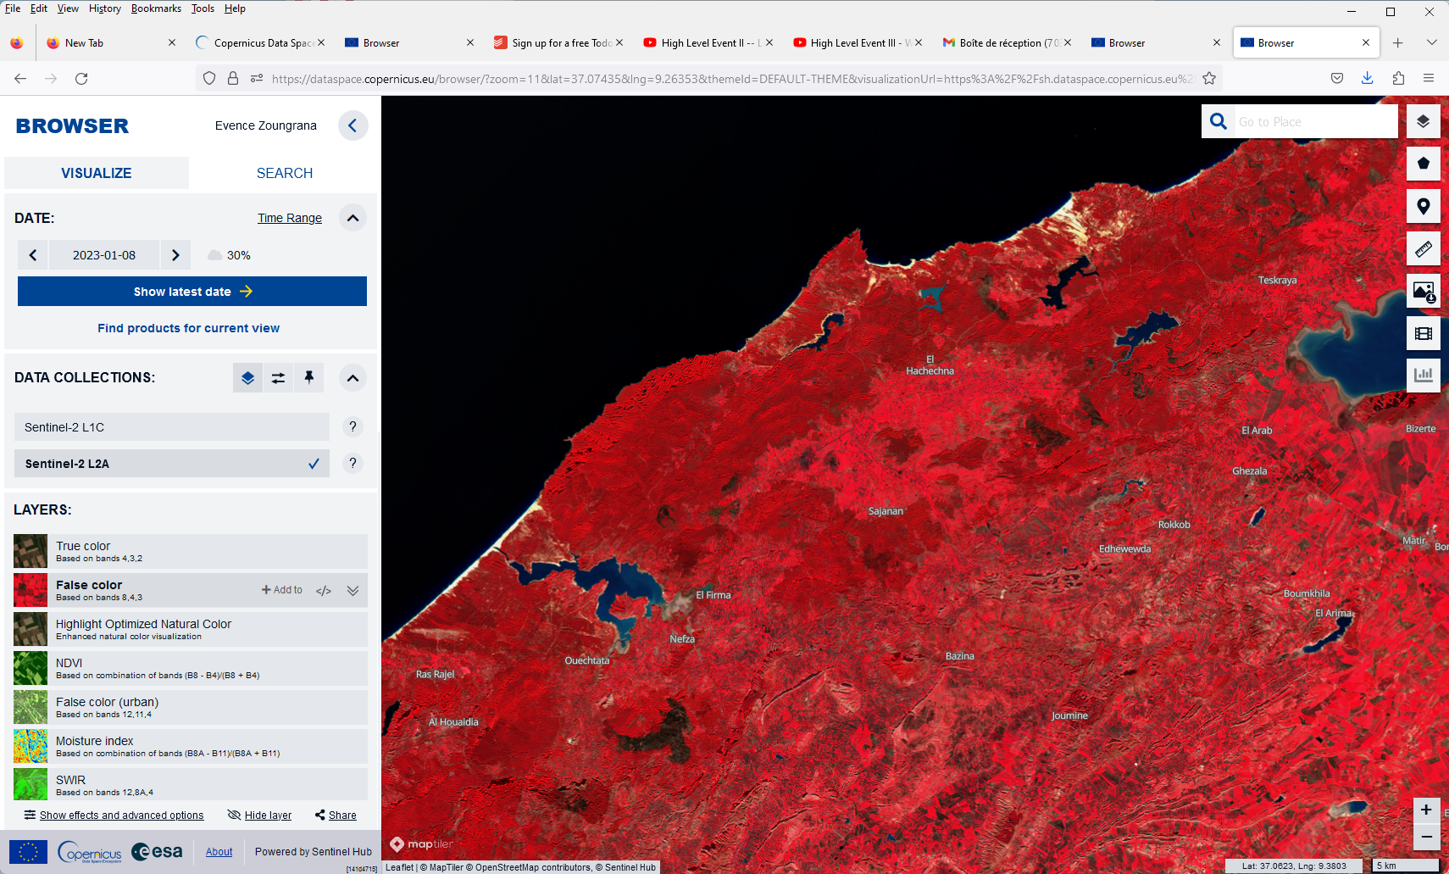
Task: Click the Share link
Action: (336, 816)
